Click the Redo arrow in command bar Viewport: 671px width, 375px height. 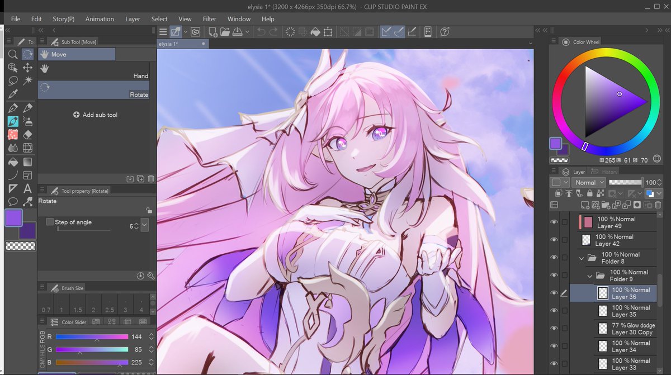tap(273, 32)
